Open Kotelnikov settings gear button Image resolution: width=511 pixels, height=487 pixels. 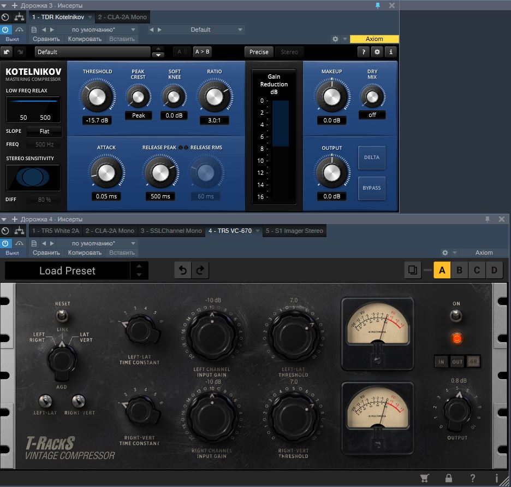coord(377,52)
